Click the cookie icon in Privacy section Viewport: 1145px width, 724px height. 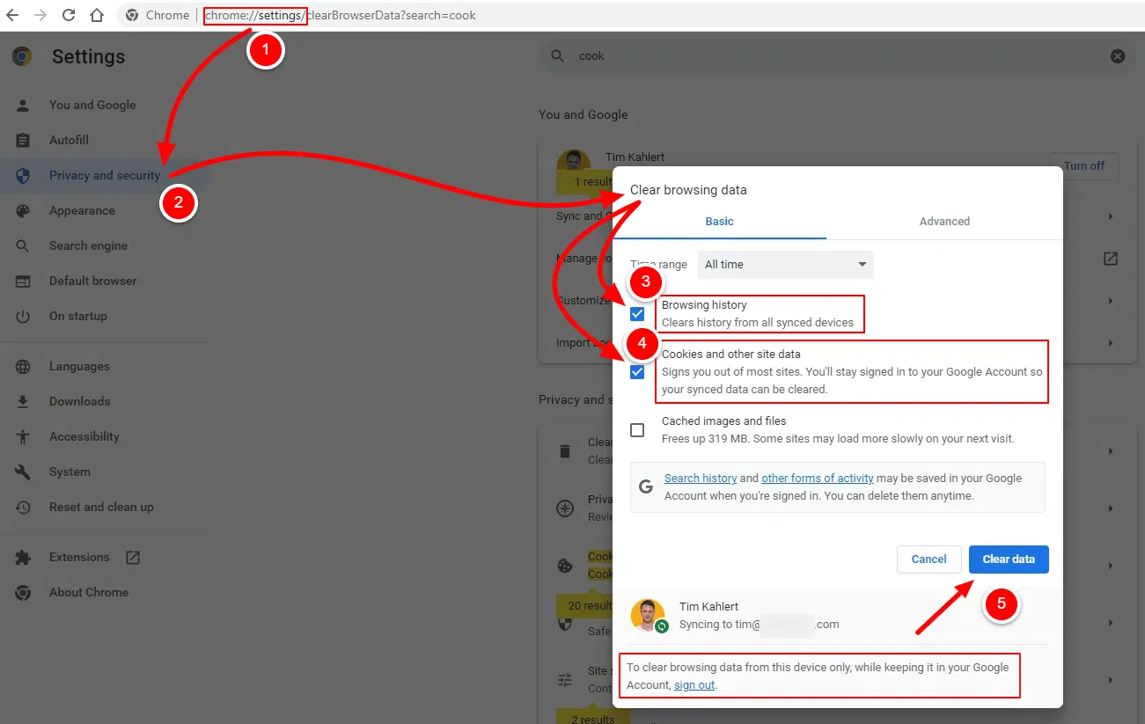tap(565, 565)
